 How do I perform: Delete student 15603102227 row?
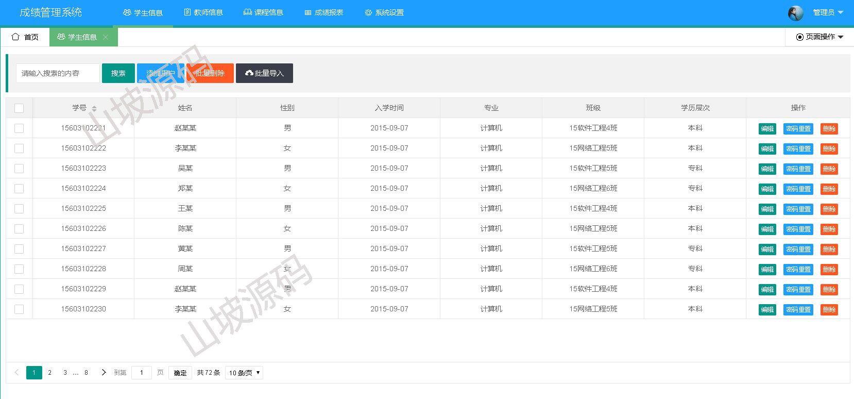829,250
